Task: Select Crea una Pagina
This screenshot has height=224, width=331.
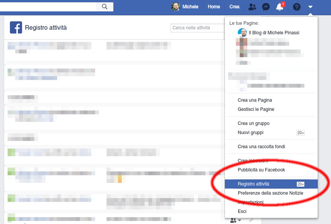Action: [255, 100]
